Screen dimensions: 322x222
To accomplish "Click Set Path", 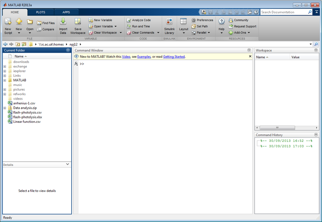I will click(200, 26).
